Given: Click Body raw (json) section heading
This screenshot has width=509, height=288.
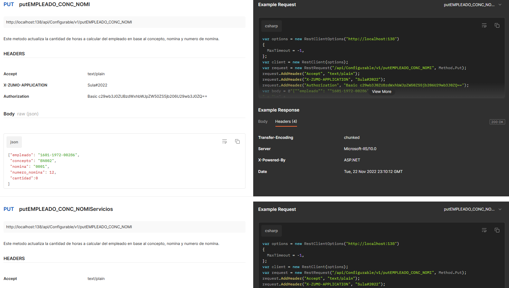Looking at the screenshot, I should click(x=21, y=114).
